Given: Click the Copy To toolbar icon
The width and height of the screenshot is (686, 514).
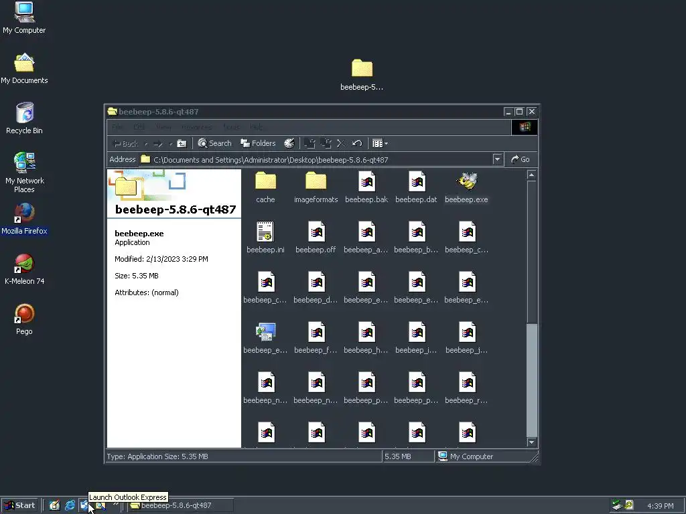Looking at the screenshot, I should click(326, 143).
